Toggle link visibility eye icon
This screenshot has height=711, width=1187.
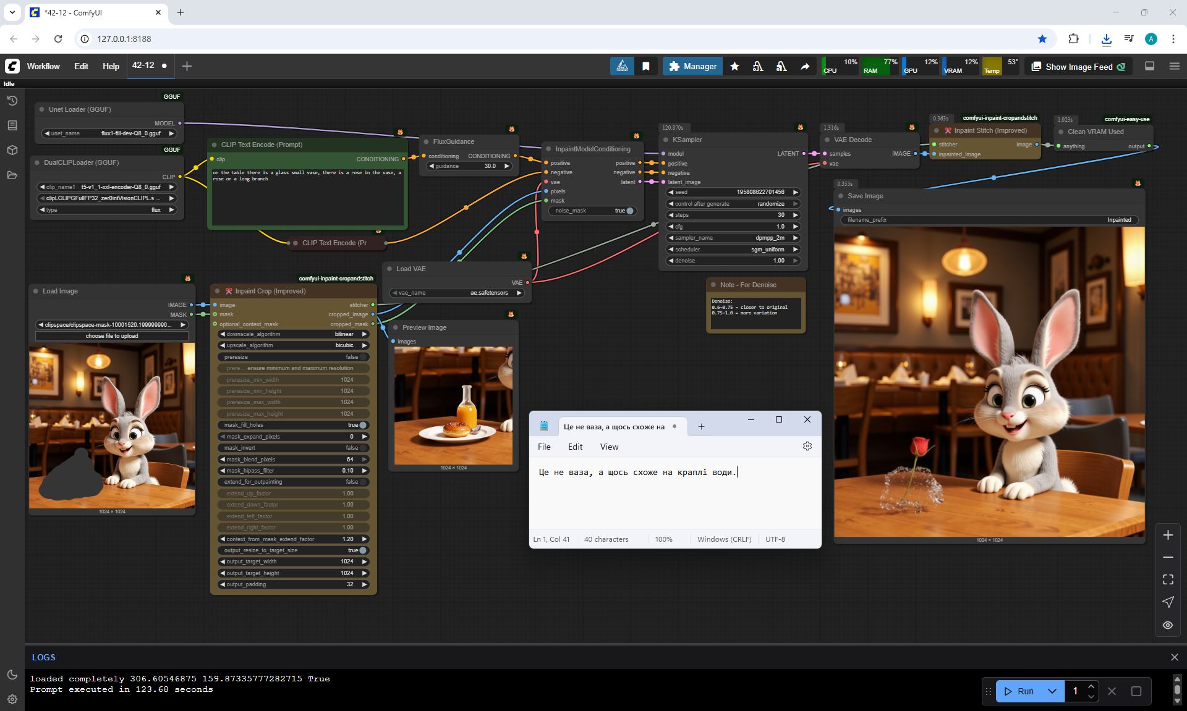tap(1168, 625)
